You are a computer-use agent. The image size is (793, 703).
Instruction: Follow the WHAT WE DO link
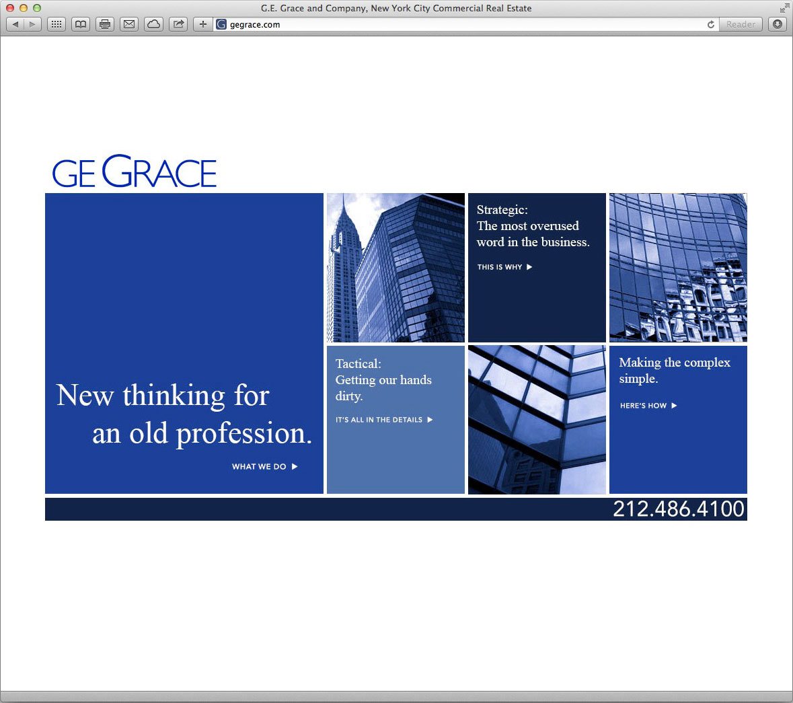coord(264,466)
